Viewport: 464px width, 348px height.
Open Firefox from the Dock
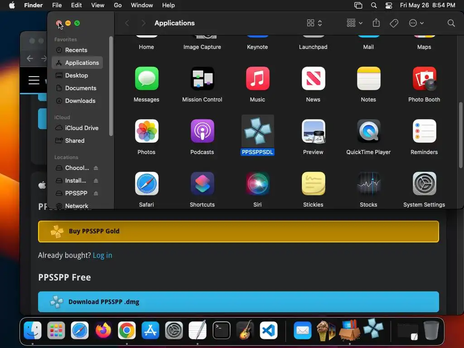103,330
